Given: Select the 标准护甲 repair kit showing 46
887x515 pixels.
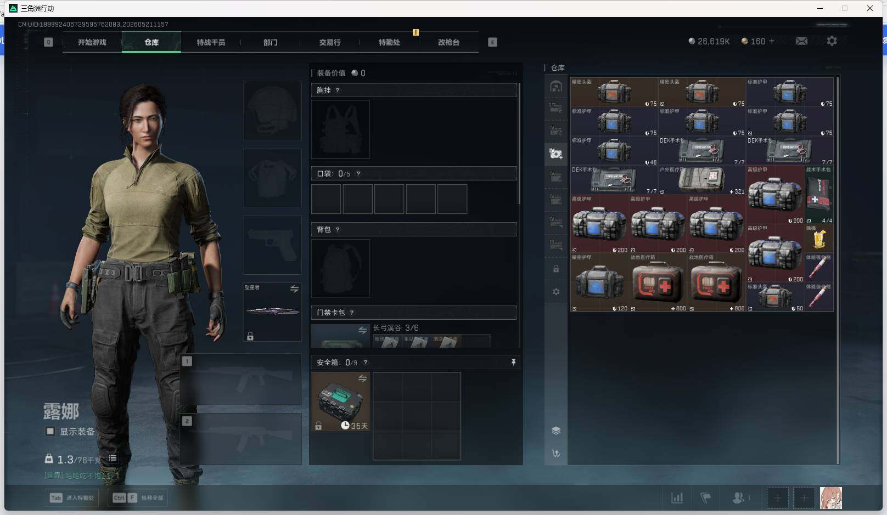Looking at the screenshot, I should click(614, 151).
